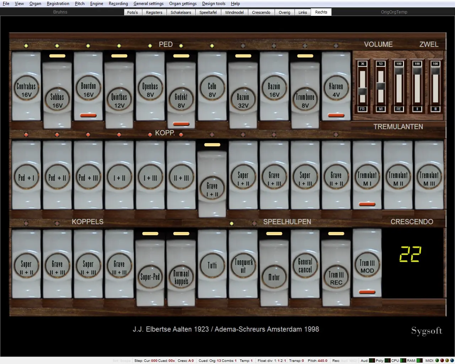Toggle Tremulant M II tab

pos(398,177)
